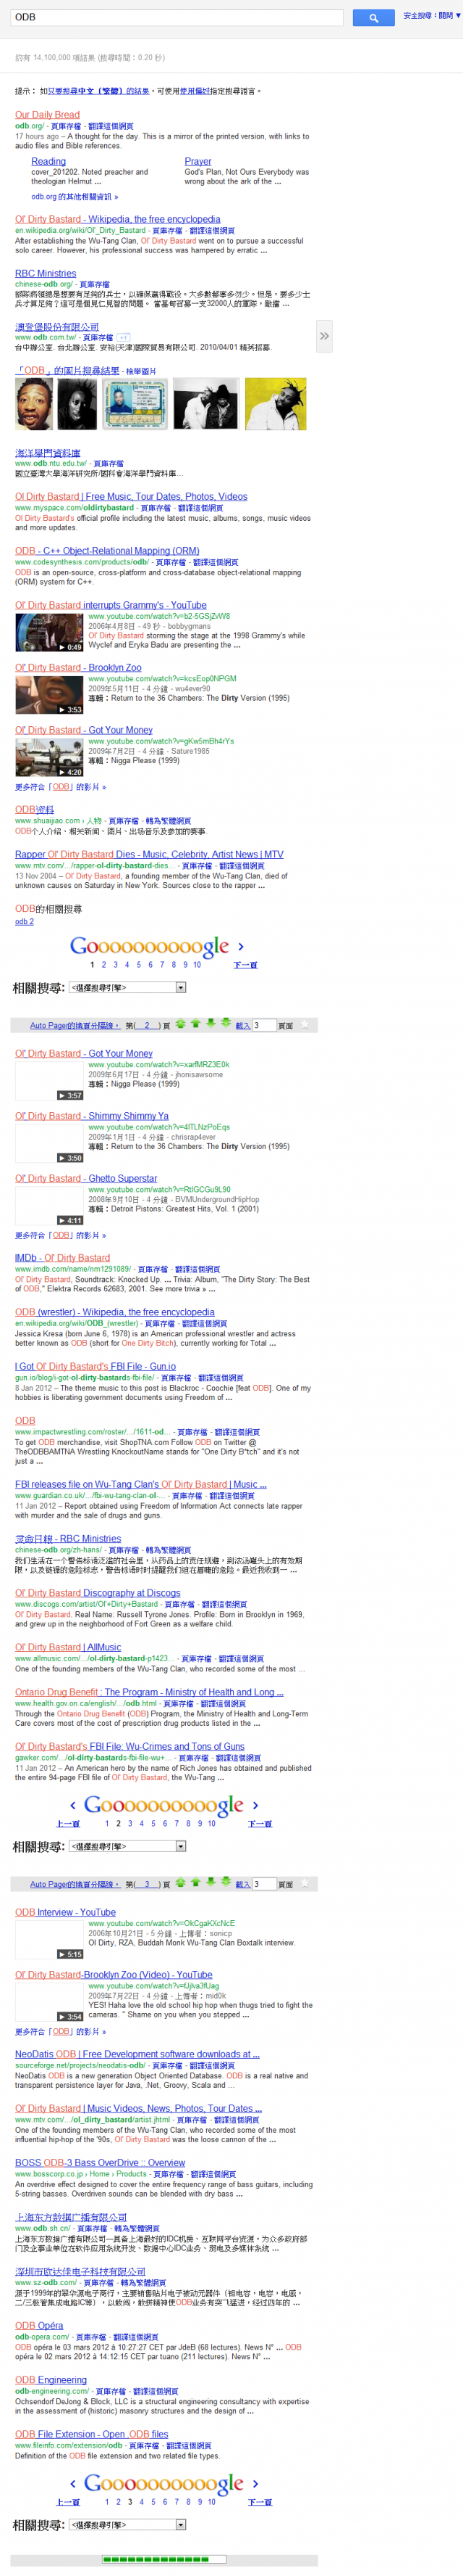Open the Reading sitelink under Our Daily Bread

pos(48,161)
